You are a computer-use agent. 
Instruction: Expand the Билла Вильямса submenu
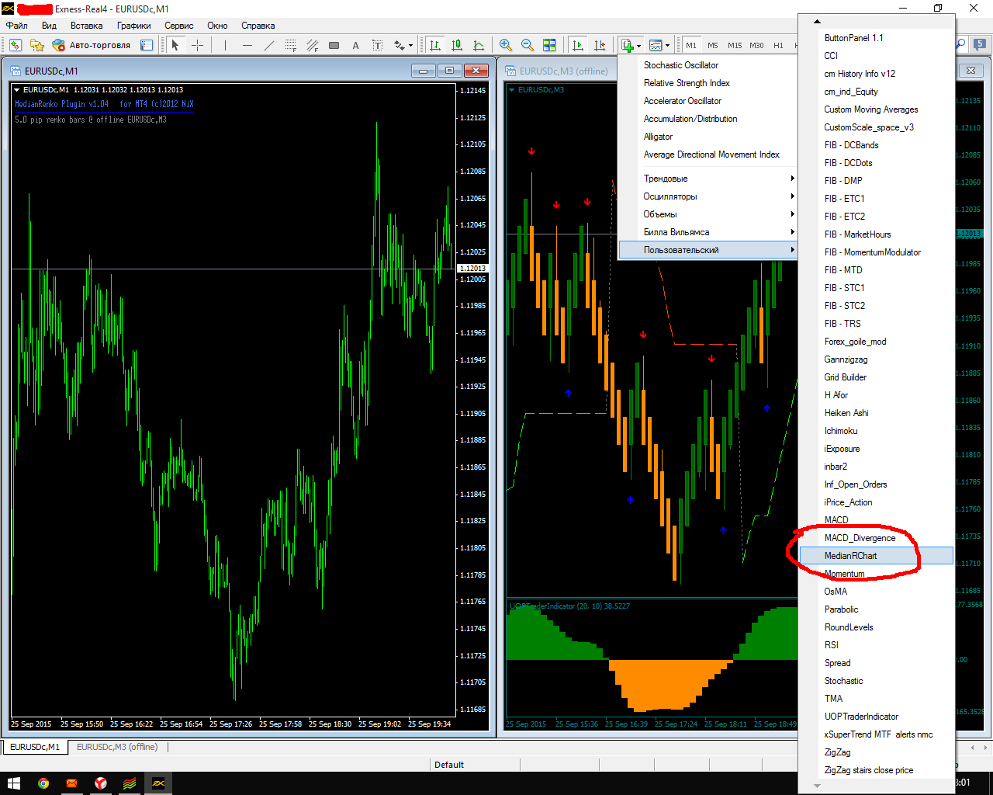(x=708, y=232)
